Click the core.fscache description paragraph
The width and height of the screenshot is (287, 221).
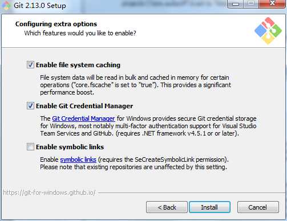(135, 85)
